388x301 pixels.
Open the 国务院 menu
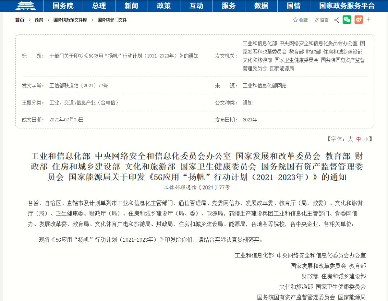pyautogui.click(x=63, y=6)
